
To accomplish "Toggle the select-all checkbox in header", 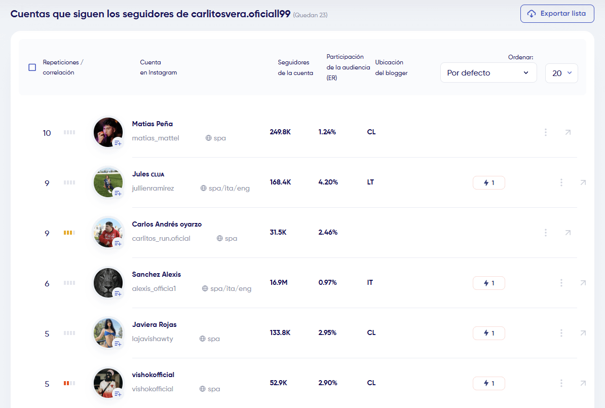I will pos(32,67).
